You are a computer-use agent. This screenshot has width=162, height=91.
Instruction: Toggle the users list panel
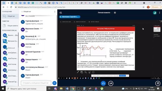tap(60, 13)
